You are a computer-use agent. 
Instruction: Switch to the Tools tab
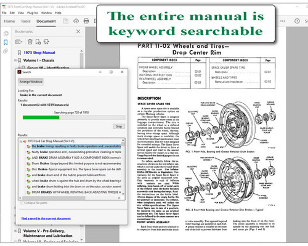click(25, 21)
